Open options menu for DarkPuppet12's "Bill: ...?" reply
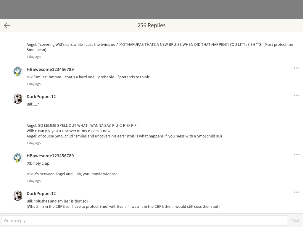The height and width of the screenshot is (227, 303). [x=296, y=95]
